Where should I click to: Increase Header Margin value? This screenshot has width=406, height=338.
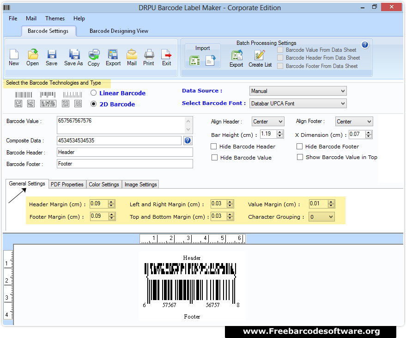[111, 202]
